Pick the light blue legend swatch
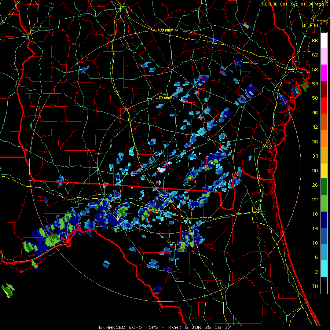Screen dimensions: 330x330 click(324, 252)
